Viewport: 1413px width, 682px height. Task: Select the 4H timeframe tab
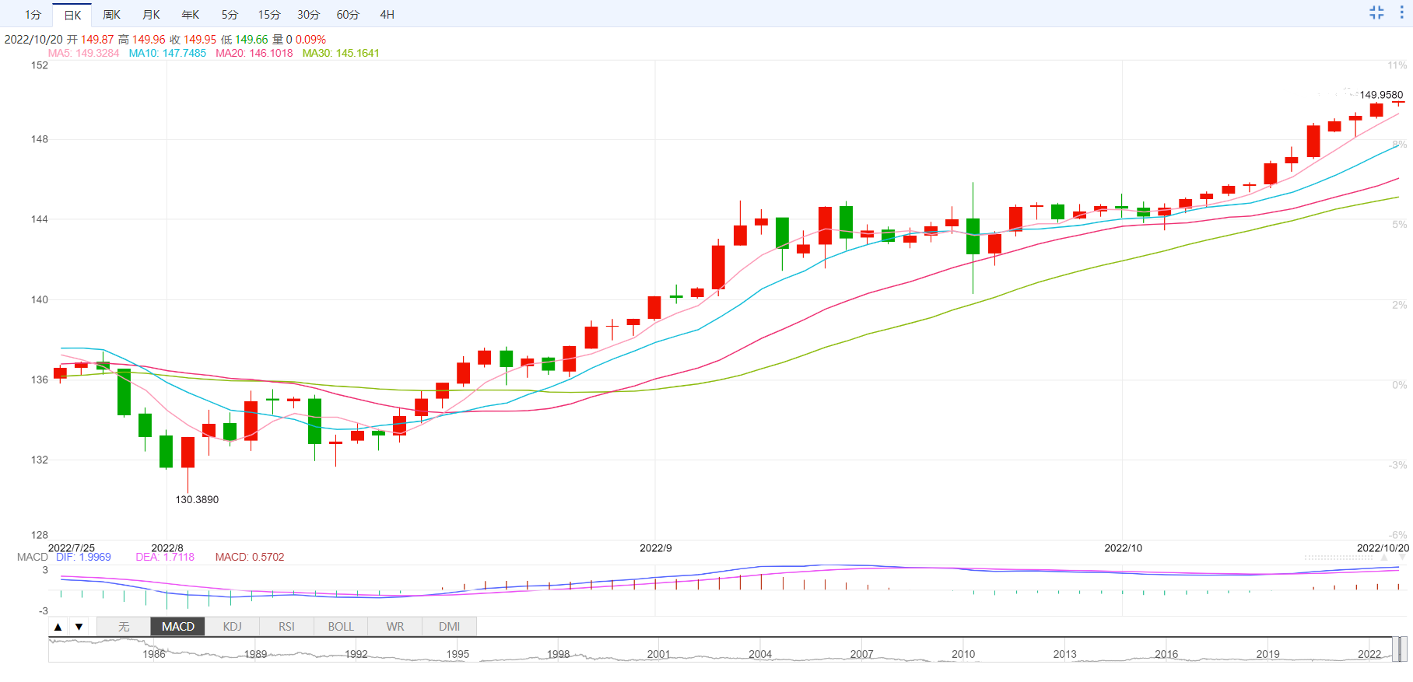tap(387, 15)
